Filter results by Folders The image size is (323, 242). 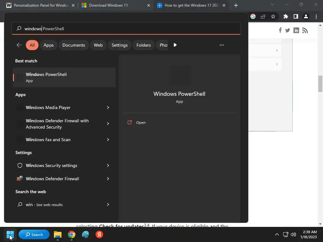(144, 45)
